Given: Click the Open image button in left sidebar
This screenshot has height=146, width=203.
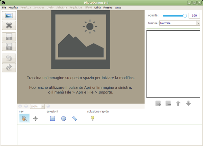Looking at the screenshot, I should point(9,16).
